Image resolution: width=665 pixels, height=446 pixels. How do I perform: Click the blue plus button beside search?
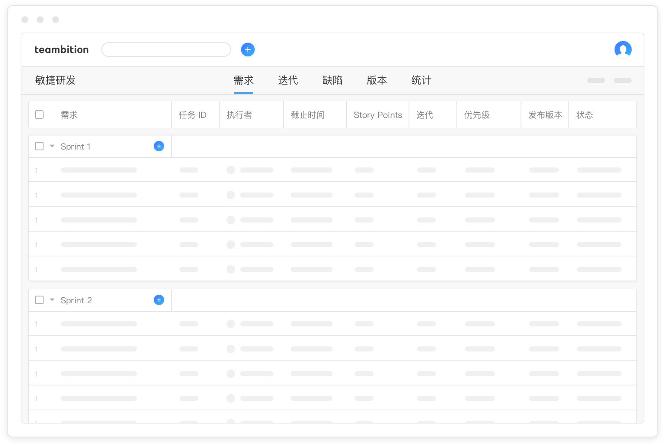tap(248, 50)
